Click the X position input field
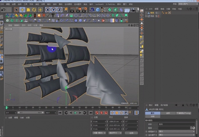Viewport: 199px width, 137px height. 99,121
